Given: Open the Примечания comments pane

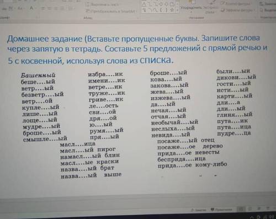Looking at the screenshot, I should pos(221,210).
